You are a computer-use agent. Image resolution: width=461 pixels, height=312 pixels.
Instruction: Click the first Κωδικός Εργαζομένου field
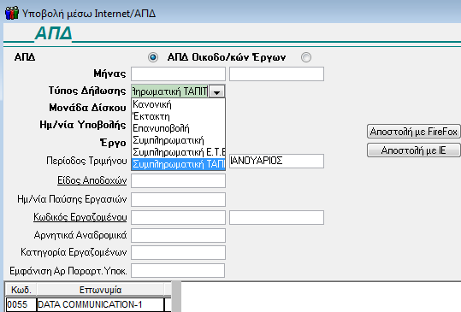pyautogui.click(x=178, y=217)
